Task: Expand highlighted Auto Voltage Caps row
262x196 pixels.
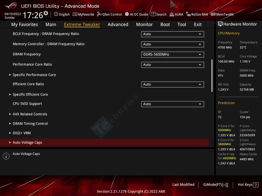Action: [x=104, y=142]
